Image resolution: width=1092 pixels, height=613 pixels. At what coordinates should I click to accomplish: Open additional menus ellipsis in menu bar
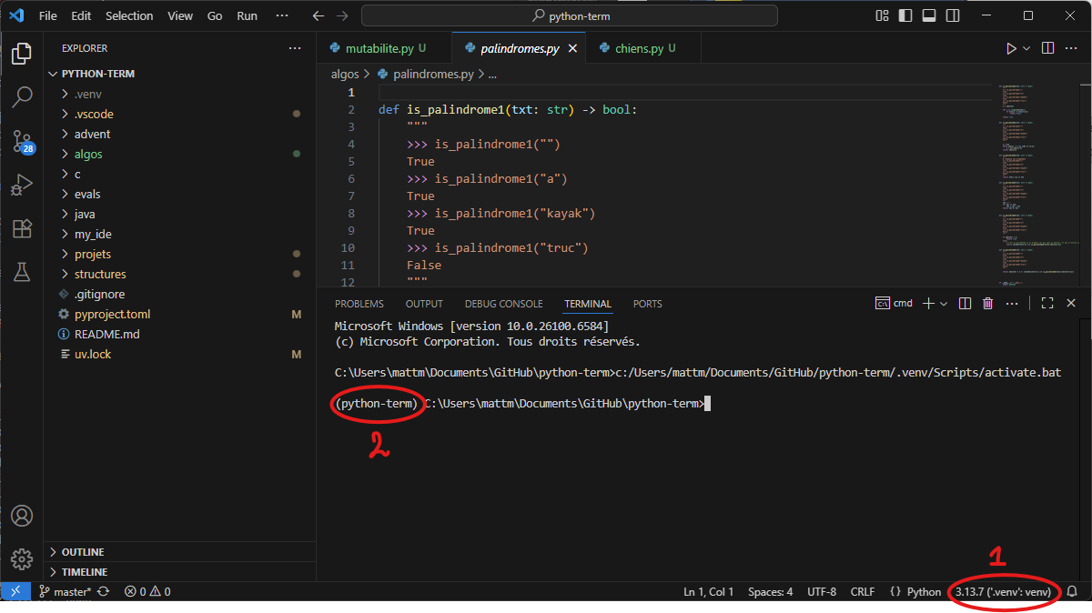[x=283, y=15]
